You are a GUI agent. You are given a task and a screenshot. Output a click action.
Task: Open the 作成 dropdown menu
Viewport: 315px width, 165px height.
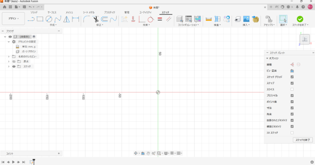click(x=53, y=25)
